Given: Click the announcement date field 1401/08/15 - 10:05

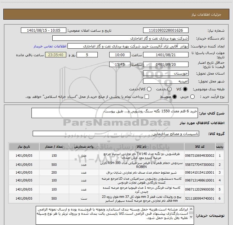Looking at the screenshot, I should [x=43, y=30].
